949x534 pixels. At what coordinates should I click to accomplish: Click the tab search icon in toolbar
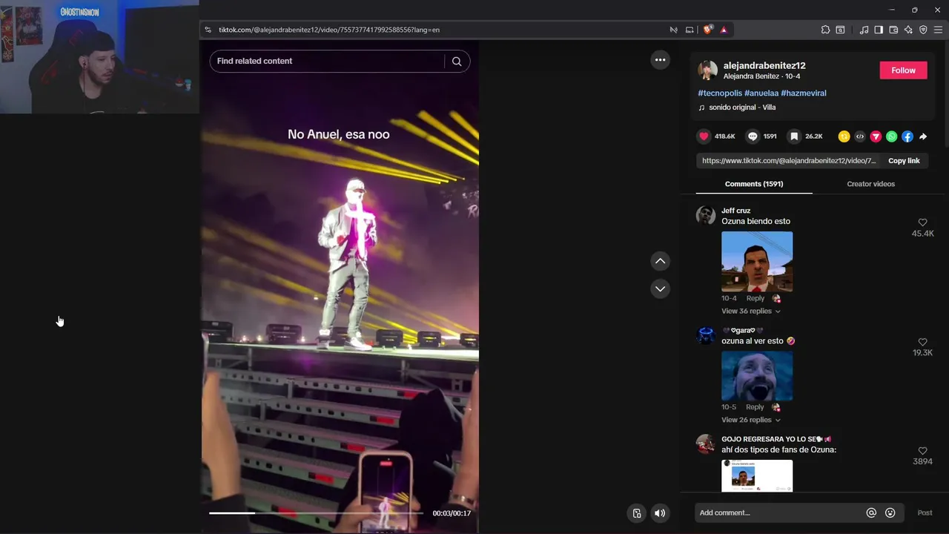click(840, 30)
